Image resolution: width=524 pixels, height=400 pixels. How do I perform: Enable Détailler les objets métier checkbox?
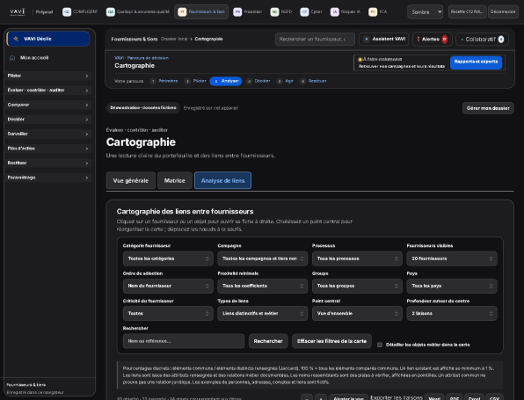[x=380, y=345]
